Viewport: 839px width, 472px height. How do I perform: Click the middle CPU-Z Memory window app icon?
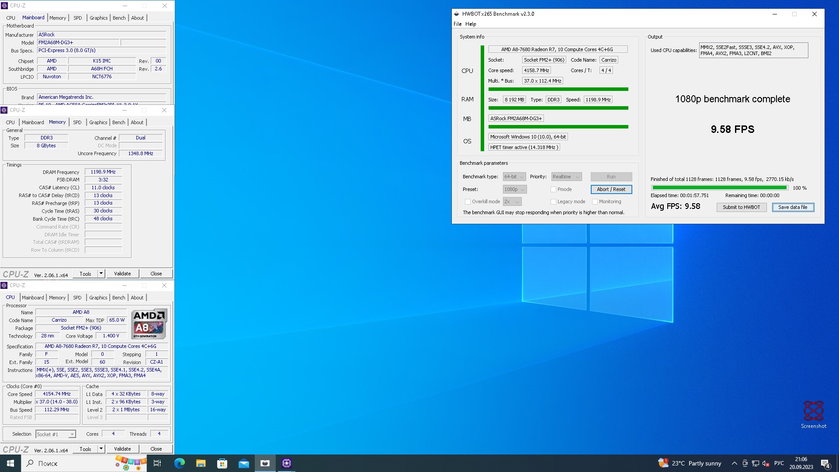coord(4,110)
